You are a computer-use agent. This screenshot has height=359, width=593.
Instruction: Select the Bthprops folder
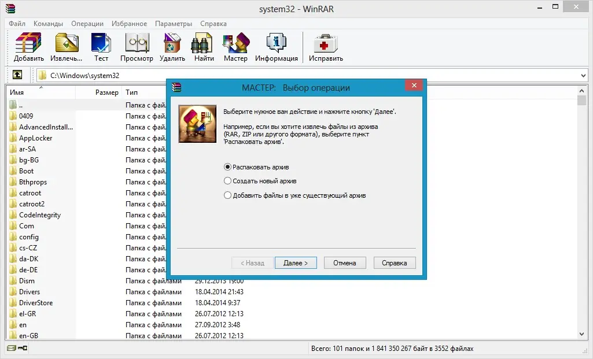point(33,182)
